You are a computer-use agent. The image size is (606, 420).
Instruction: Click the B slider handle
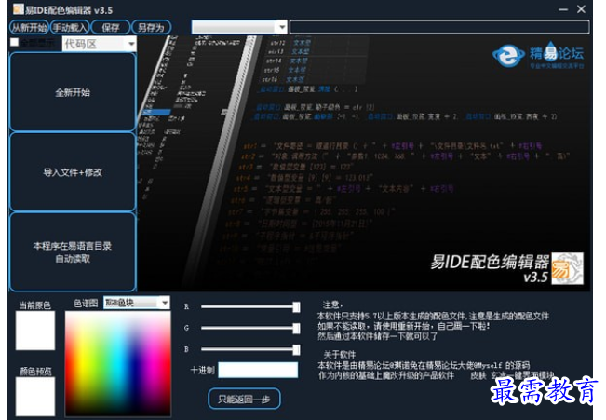click(296, 349)
